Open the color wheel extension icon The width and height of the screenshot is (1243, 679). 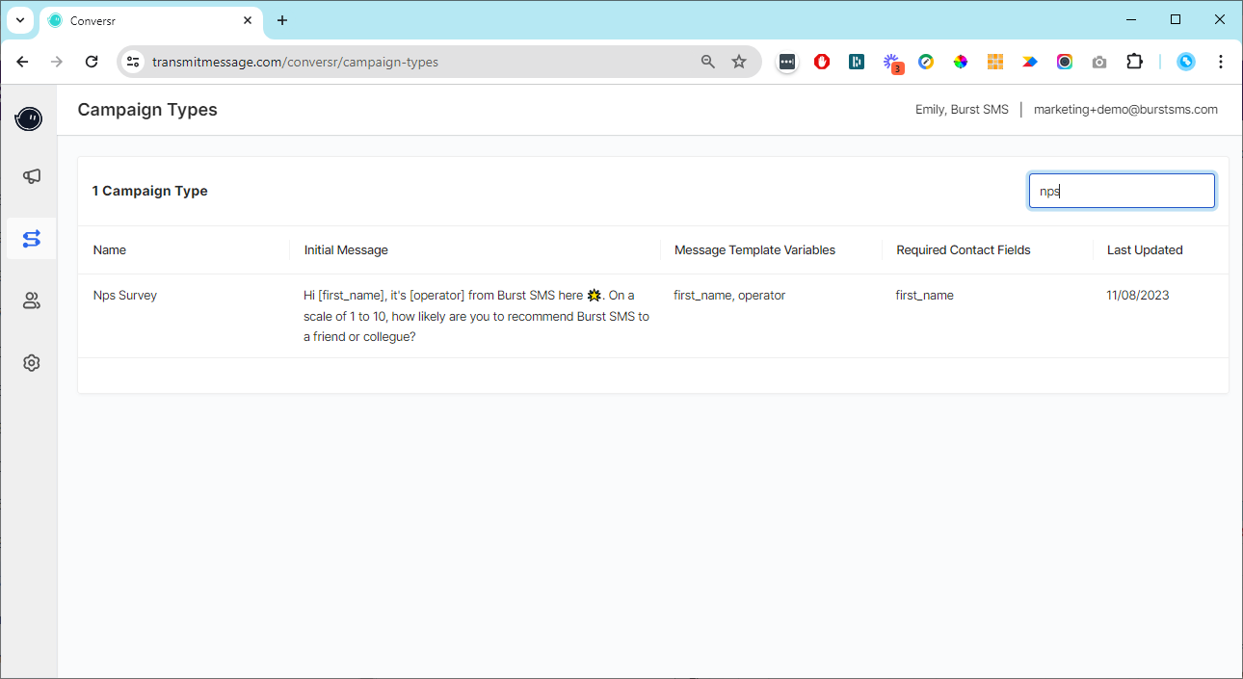click(x=961, y=62)
